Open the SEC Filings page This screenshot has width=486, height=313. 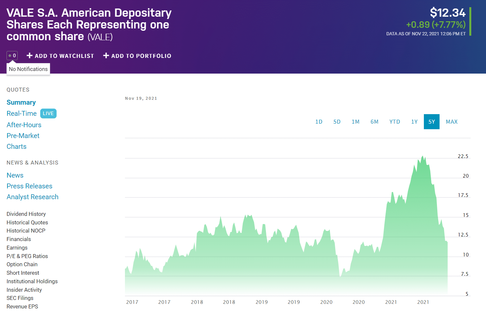[x=20, y=298]
